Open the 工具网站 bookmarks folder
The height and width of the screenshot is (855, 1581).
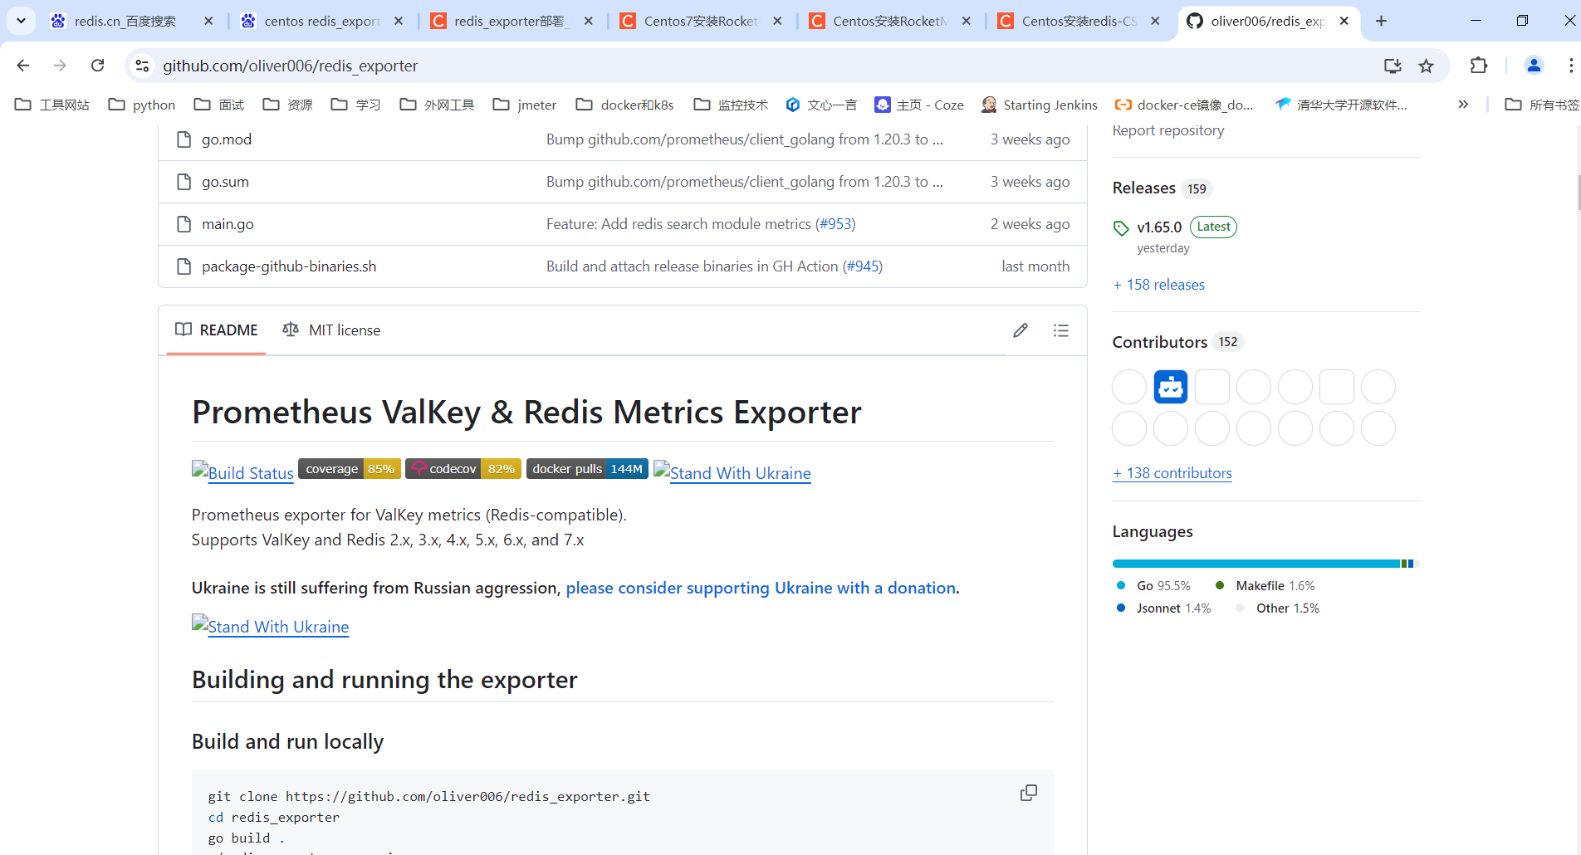[x=52, y=105]
